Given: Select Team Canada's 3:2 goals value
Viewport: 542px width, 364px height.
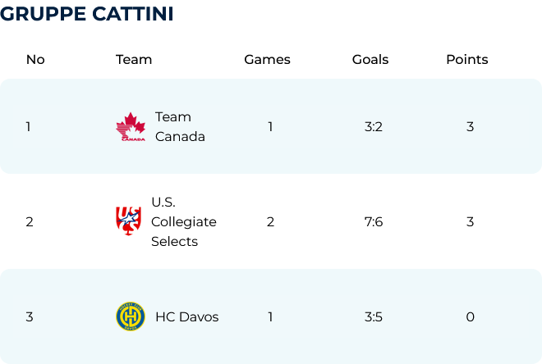Looking at the screenshot, I should pos(374,127).
